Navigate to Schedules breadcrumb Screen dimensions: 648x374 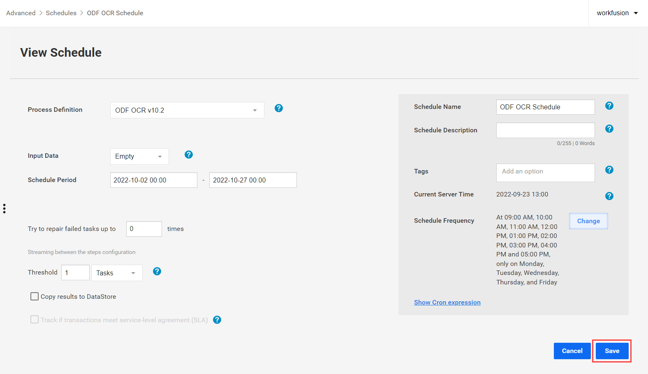pyautogui.click(x=61, y=13)
